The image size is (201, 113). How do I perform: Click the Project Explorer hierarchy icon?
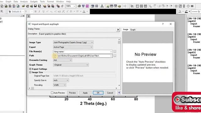tap(102, 6)
